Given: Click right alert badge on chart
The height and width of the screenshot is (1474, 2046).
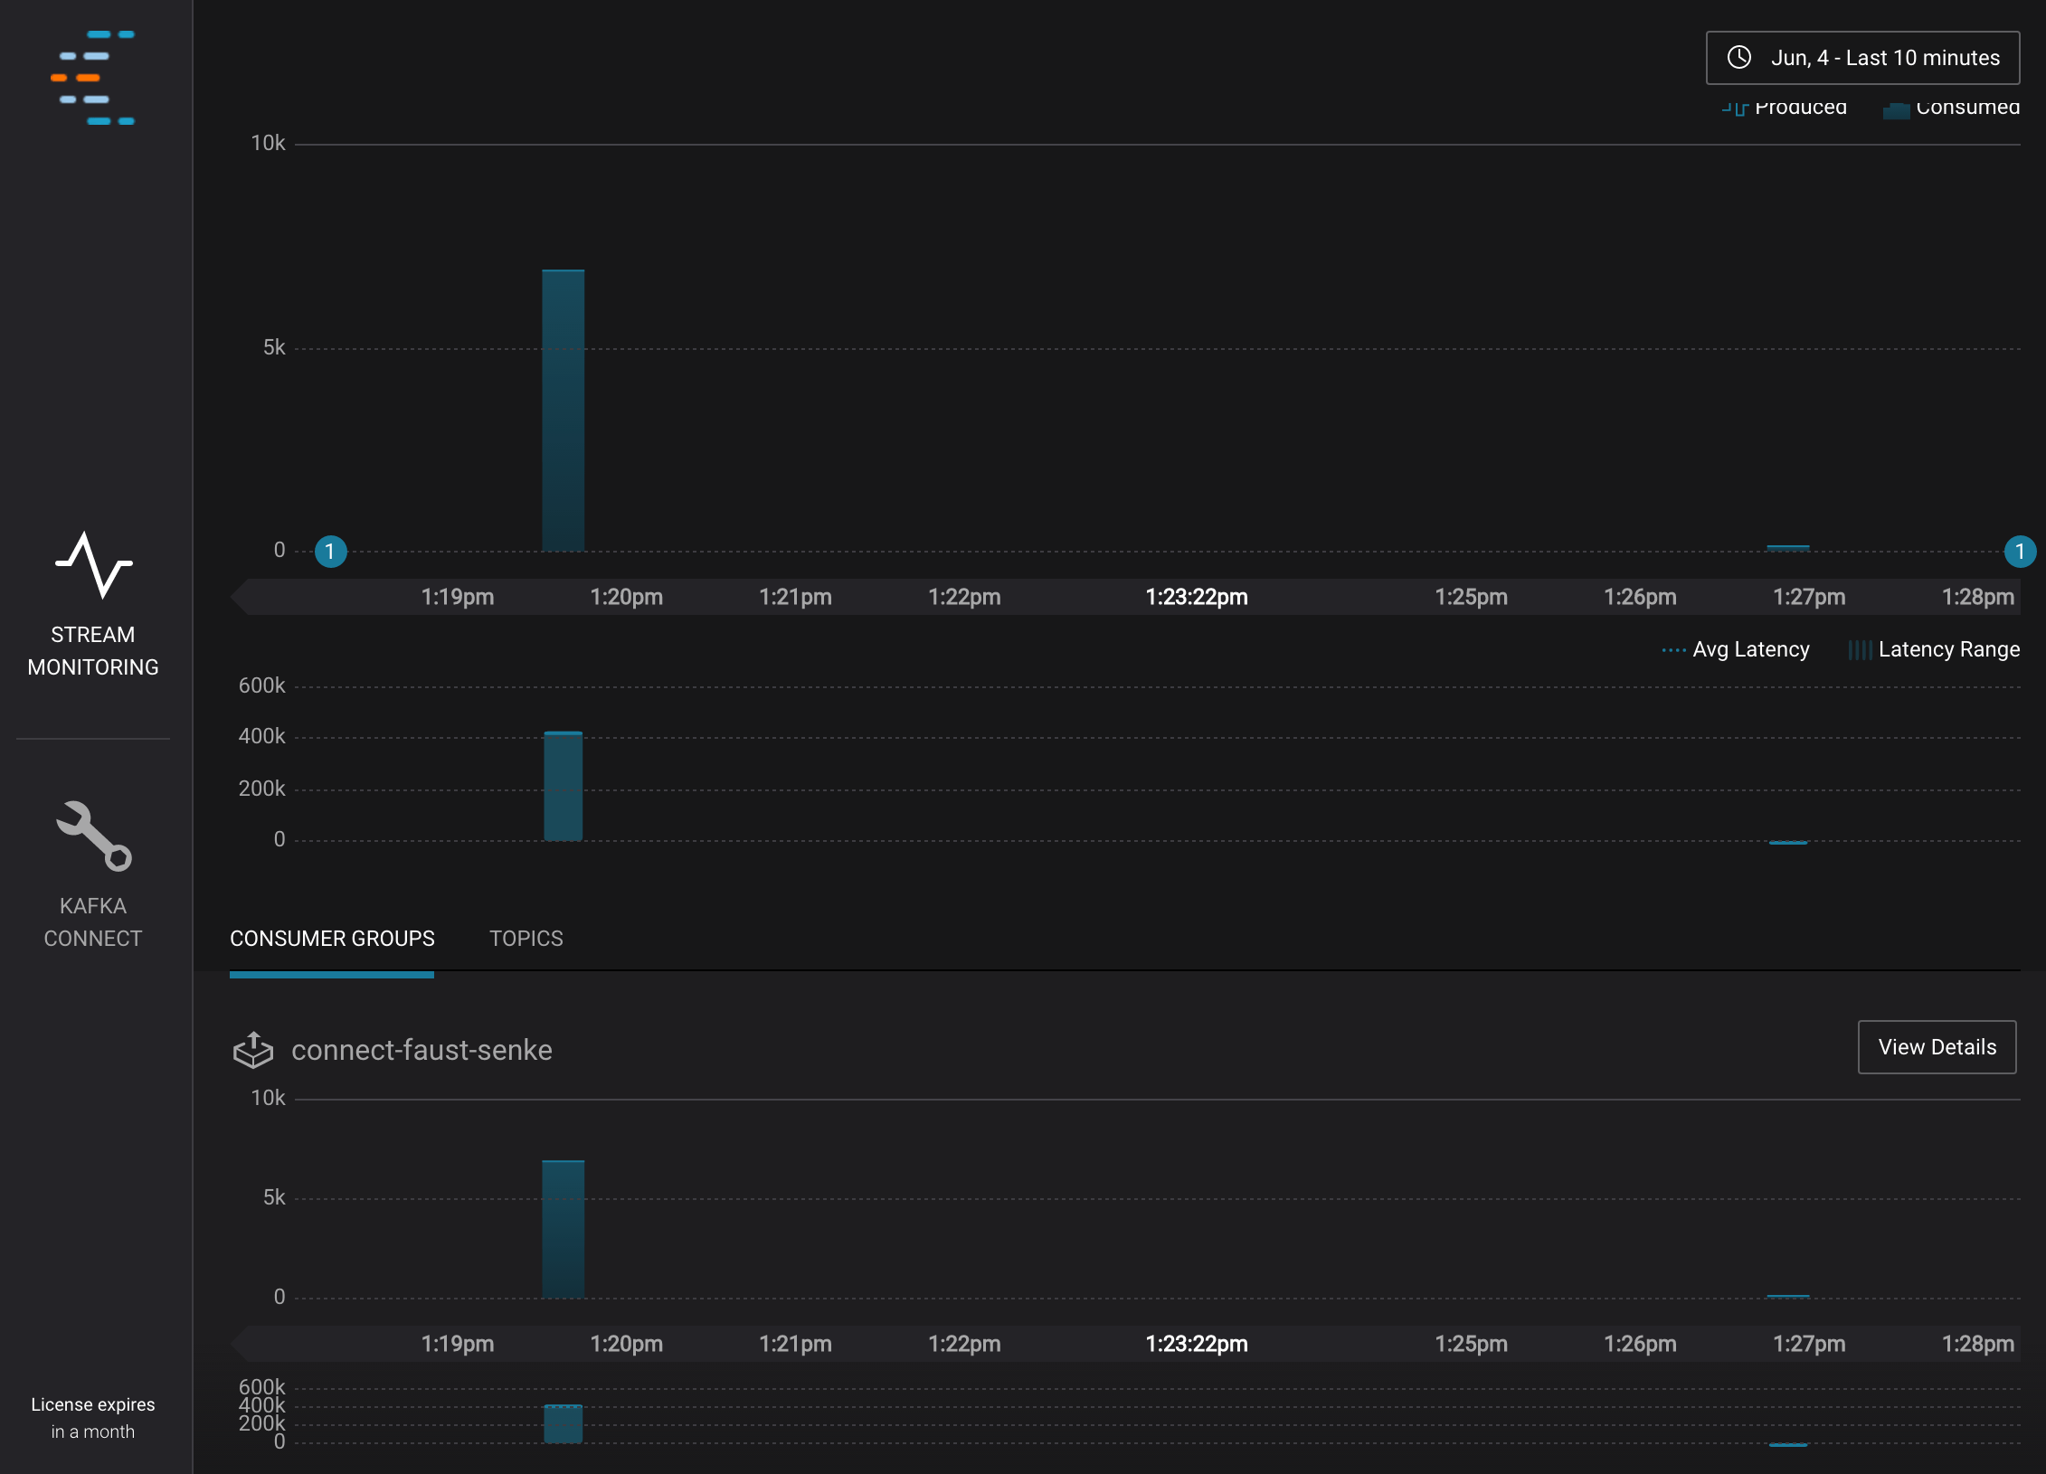Looking at the screenshot, I should tap(2019, 552).
